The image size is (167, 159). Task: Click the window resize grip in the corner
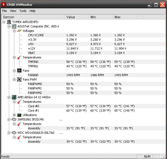coord(164,157)
